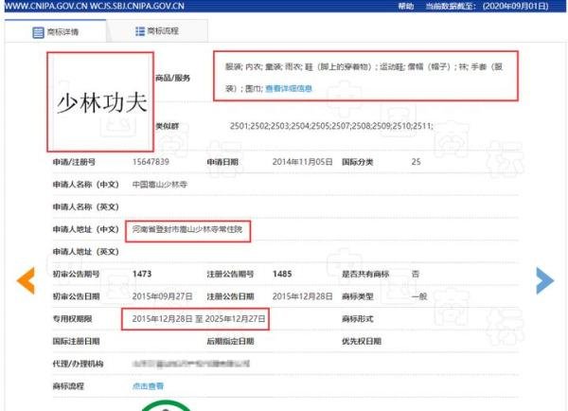Select preliminary announcement number 1473
This screenshot has height=411, width=568.
[142, 274]
